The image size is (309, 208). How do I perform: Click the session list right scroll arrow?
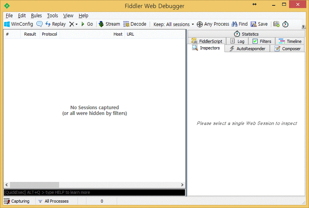click(182, 184)
